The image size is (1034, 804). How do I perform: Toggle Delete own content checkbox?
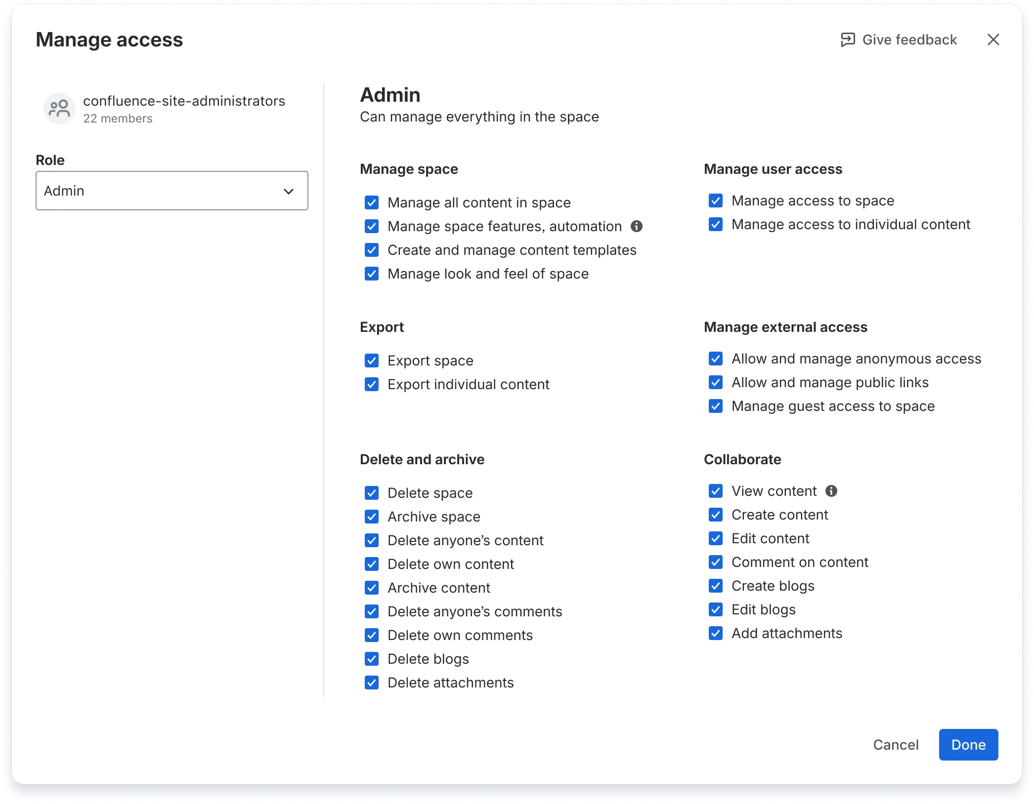372,564
